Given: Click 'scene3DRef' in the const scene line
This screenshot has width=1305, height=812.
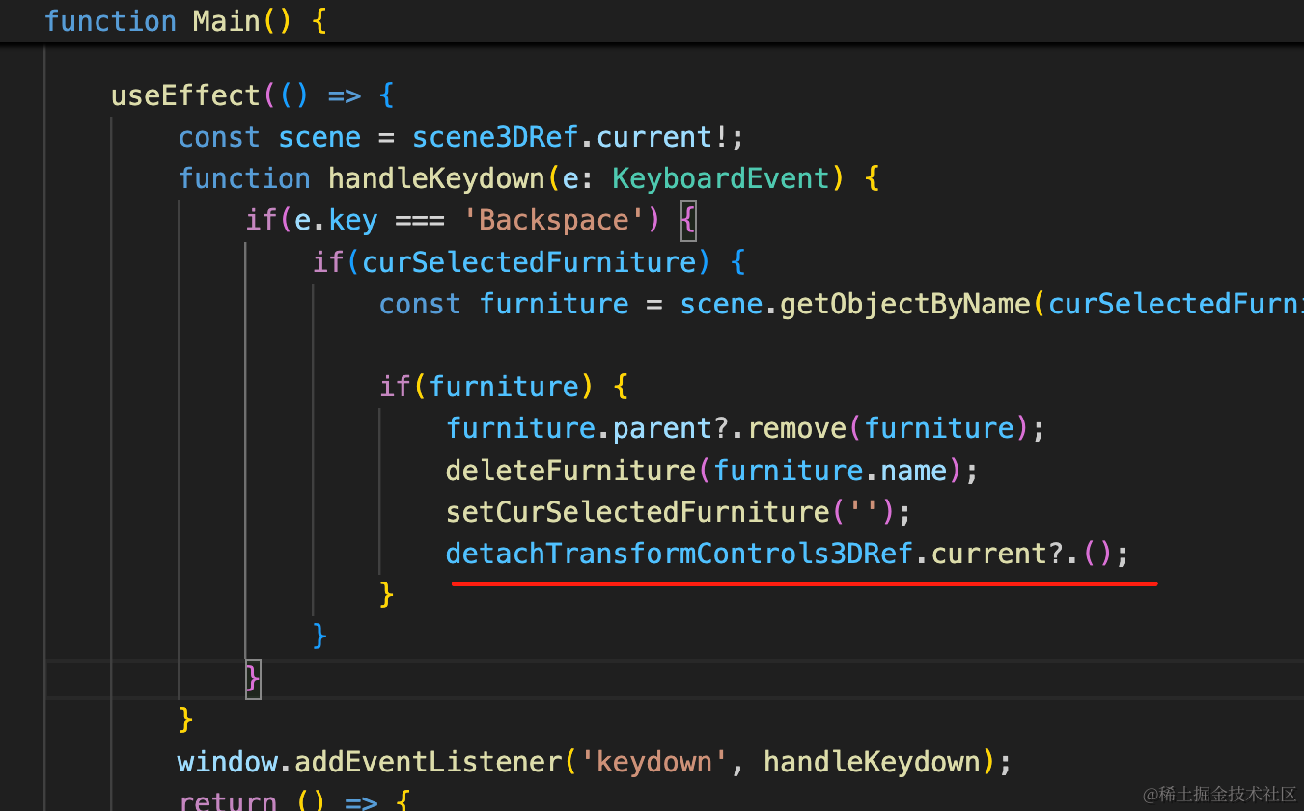Looking at the screenshot, I should pos(495,137).
